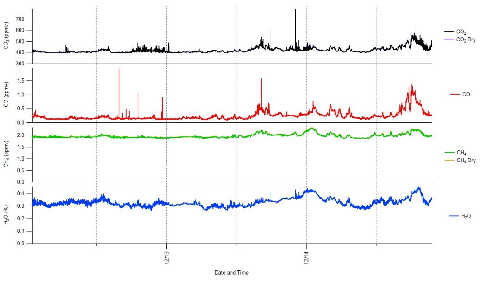Click the CO2 (ppmv) y-axis label
The height and width of the screenshot is (283, 488).
coord(7,36)
